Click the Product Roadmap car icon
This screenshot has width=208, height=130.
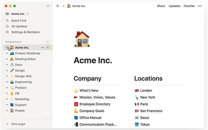[x=12, y=53]
